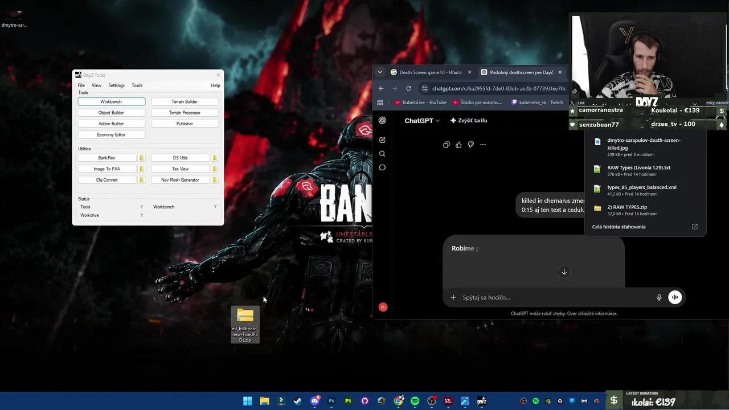Image resolution: width=729 pixels, height=410 pixels.
Task: Jump to latest message with down arrow
Action: [x=564, y=272]
